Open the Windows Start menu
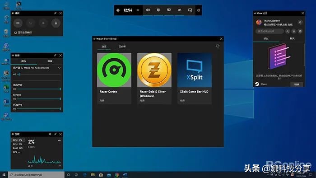The image size is (316, 178). tap(4, 175)
